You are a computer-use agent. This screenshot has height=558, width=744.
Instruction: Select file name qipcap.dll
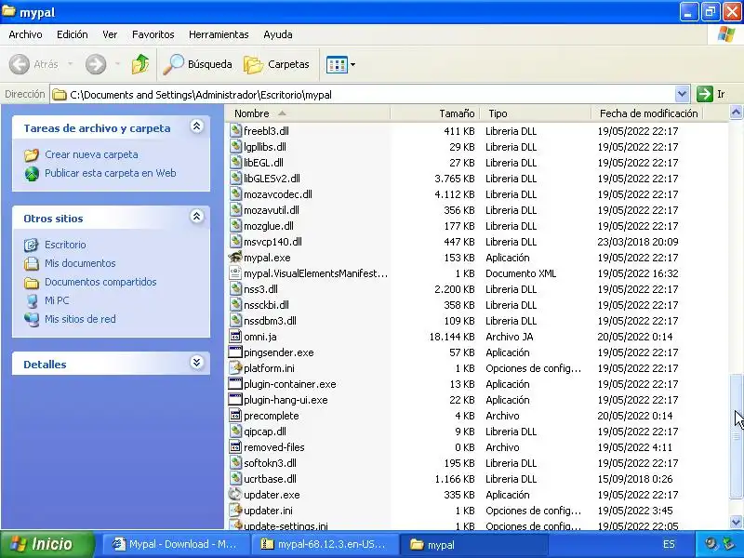click(265, 432)
